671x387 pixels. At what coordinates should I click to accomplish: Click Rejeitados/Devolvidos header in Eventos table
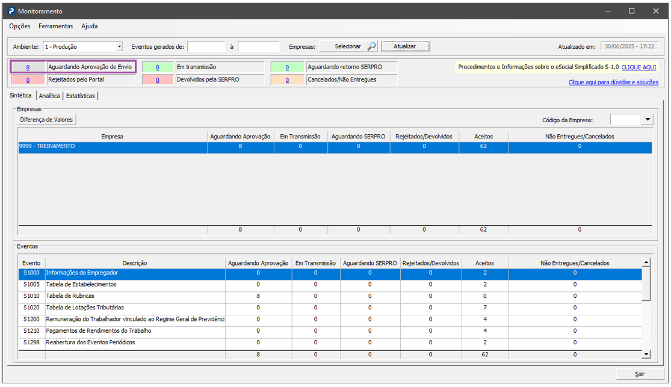[431, 263]
